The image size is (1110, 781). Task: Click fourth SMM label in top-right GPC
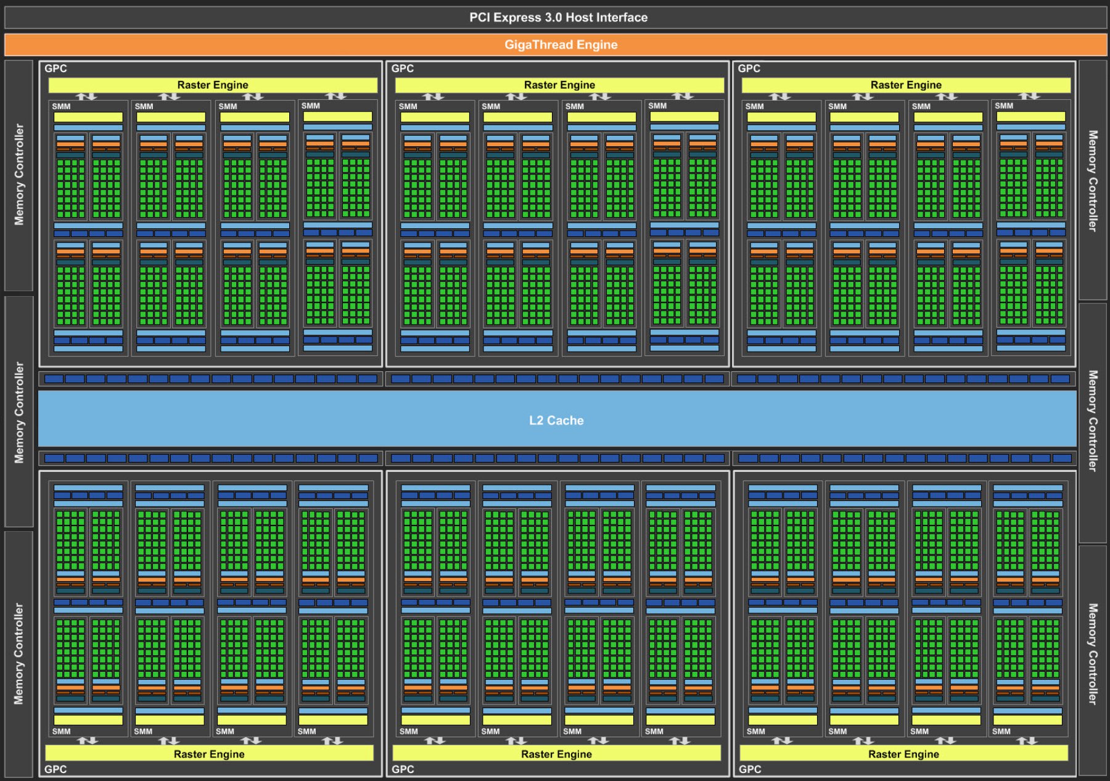coord(1003,105)
